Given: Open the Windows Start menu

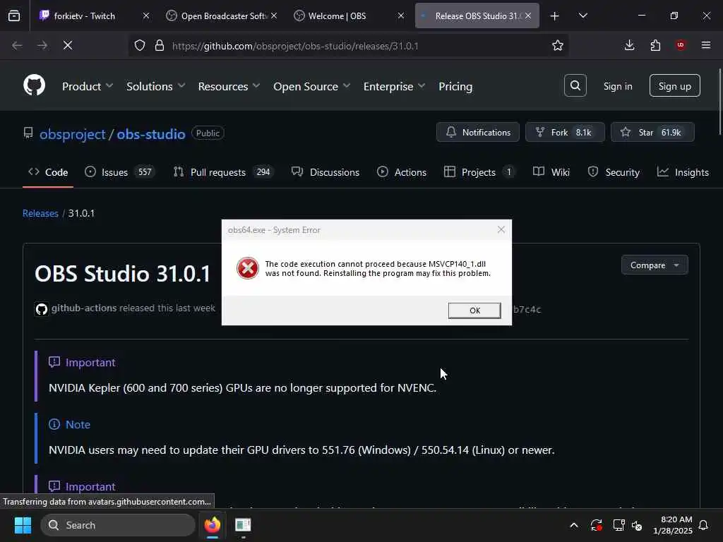Looking at the screenshot, I should 23,525.
